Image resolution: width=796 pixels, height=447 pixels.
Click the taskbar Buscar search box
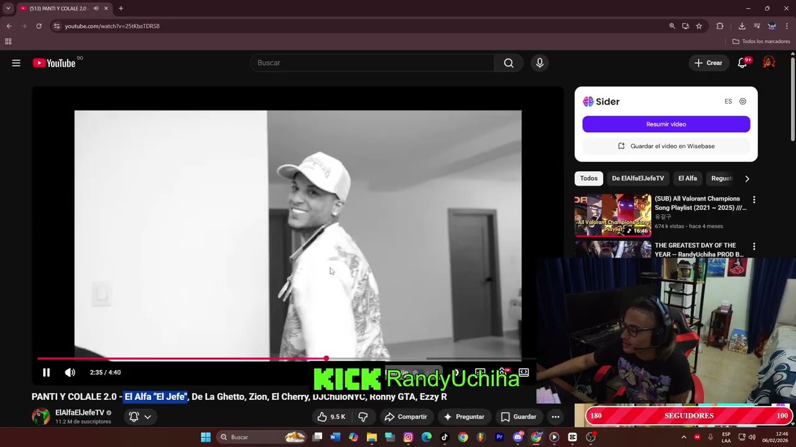tap(262, 437)
